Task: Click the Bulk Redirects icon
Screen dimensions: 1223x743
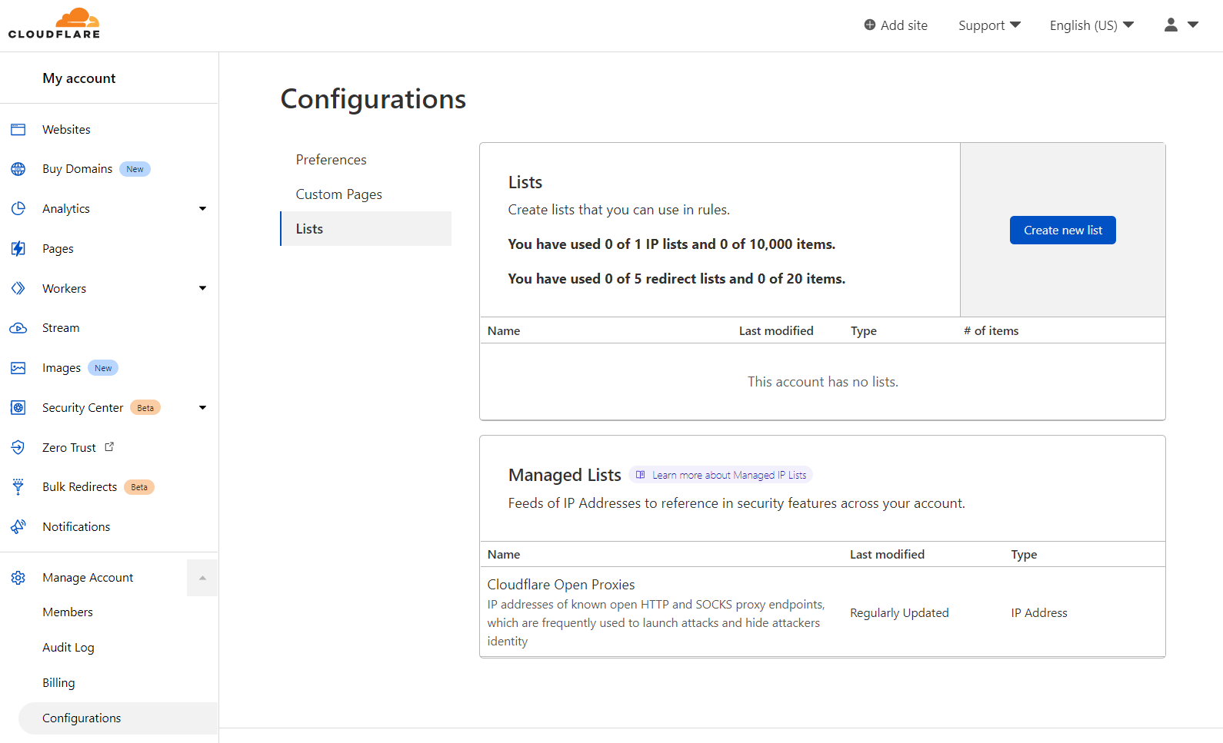Action: point(18,487)
